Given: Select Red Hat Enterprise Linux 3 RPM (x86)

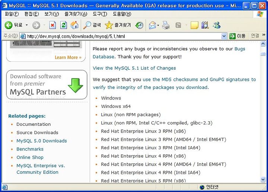Looking at the screenshot, I should [143, 131].
